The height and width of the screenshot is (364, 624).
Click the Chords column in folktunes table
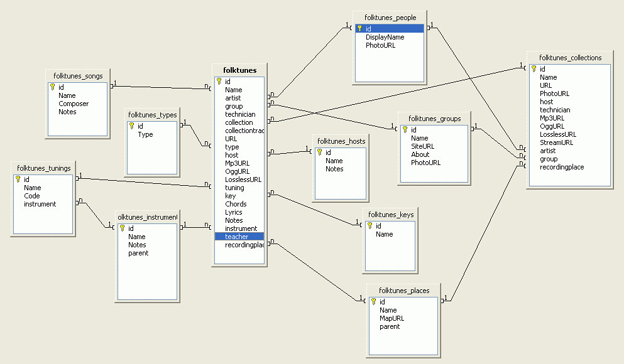pos(236,204)
